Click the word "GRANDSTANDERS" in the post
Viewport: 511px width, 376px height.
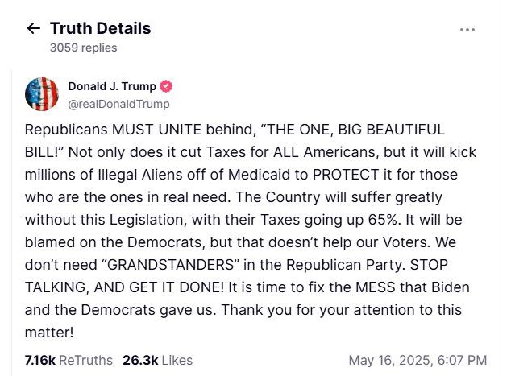pos(170,265)
